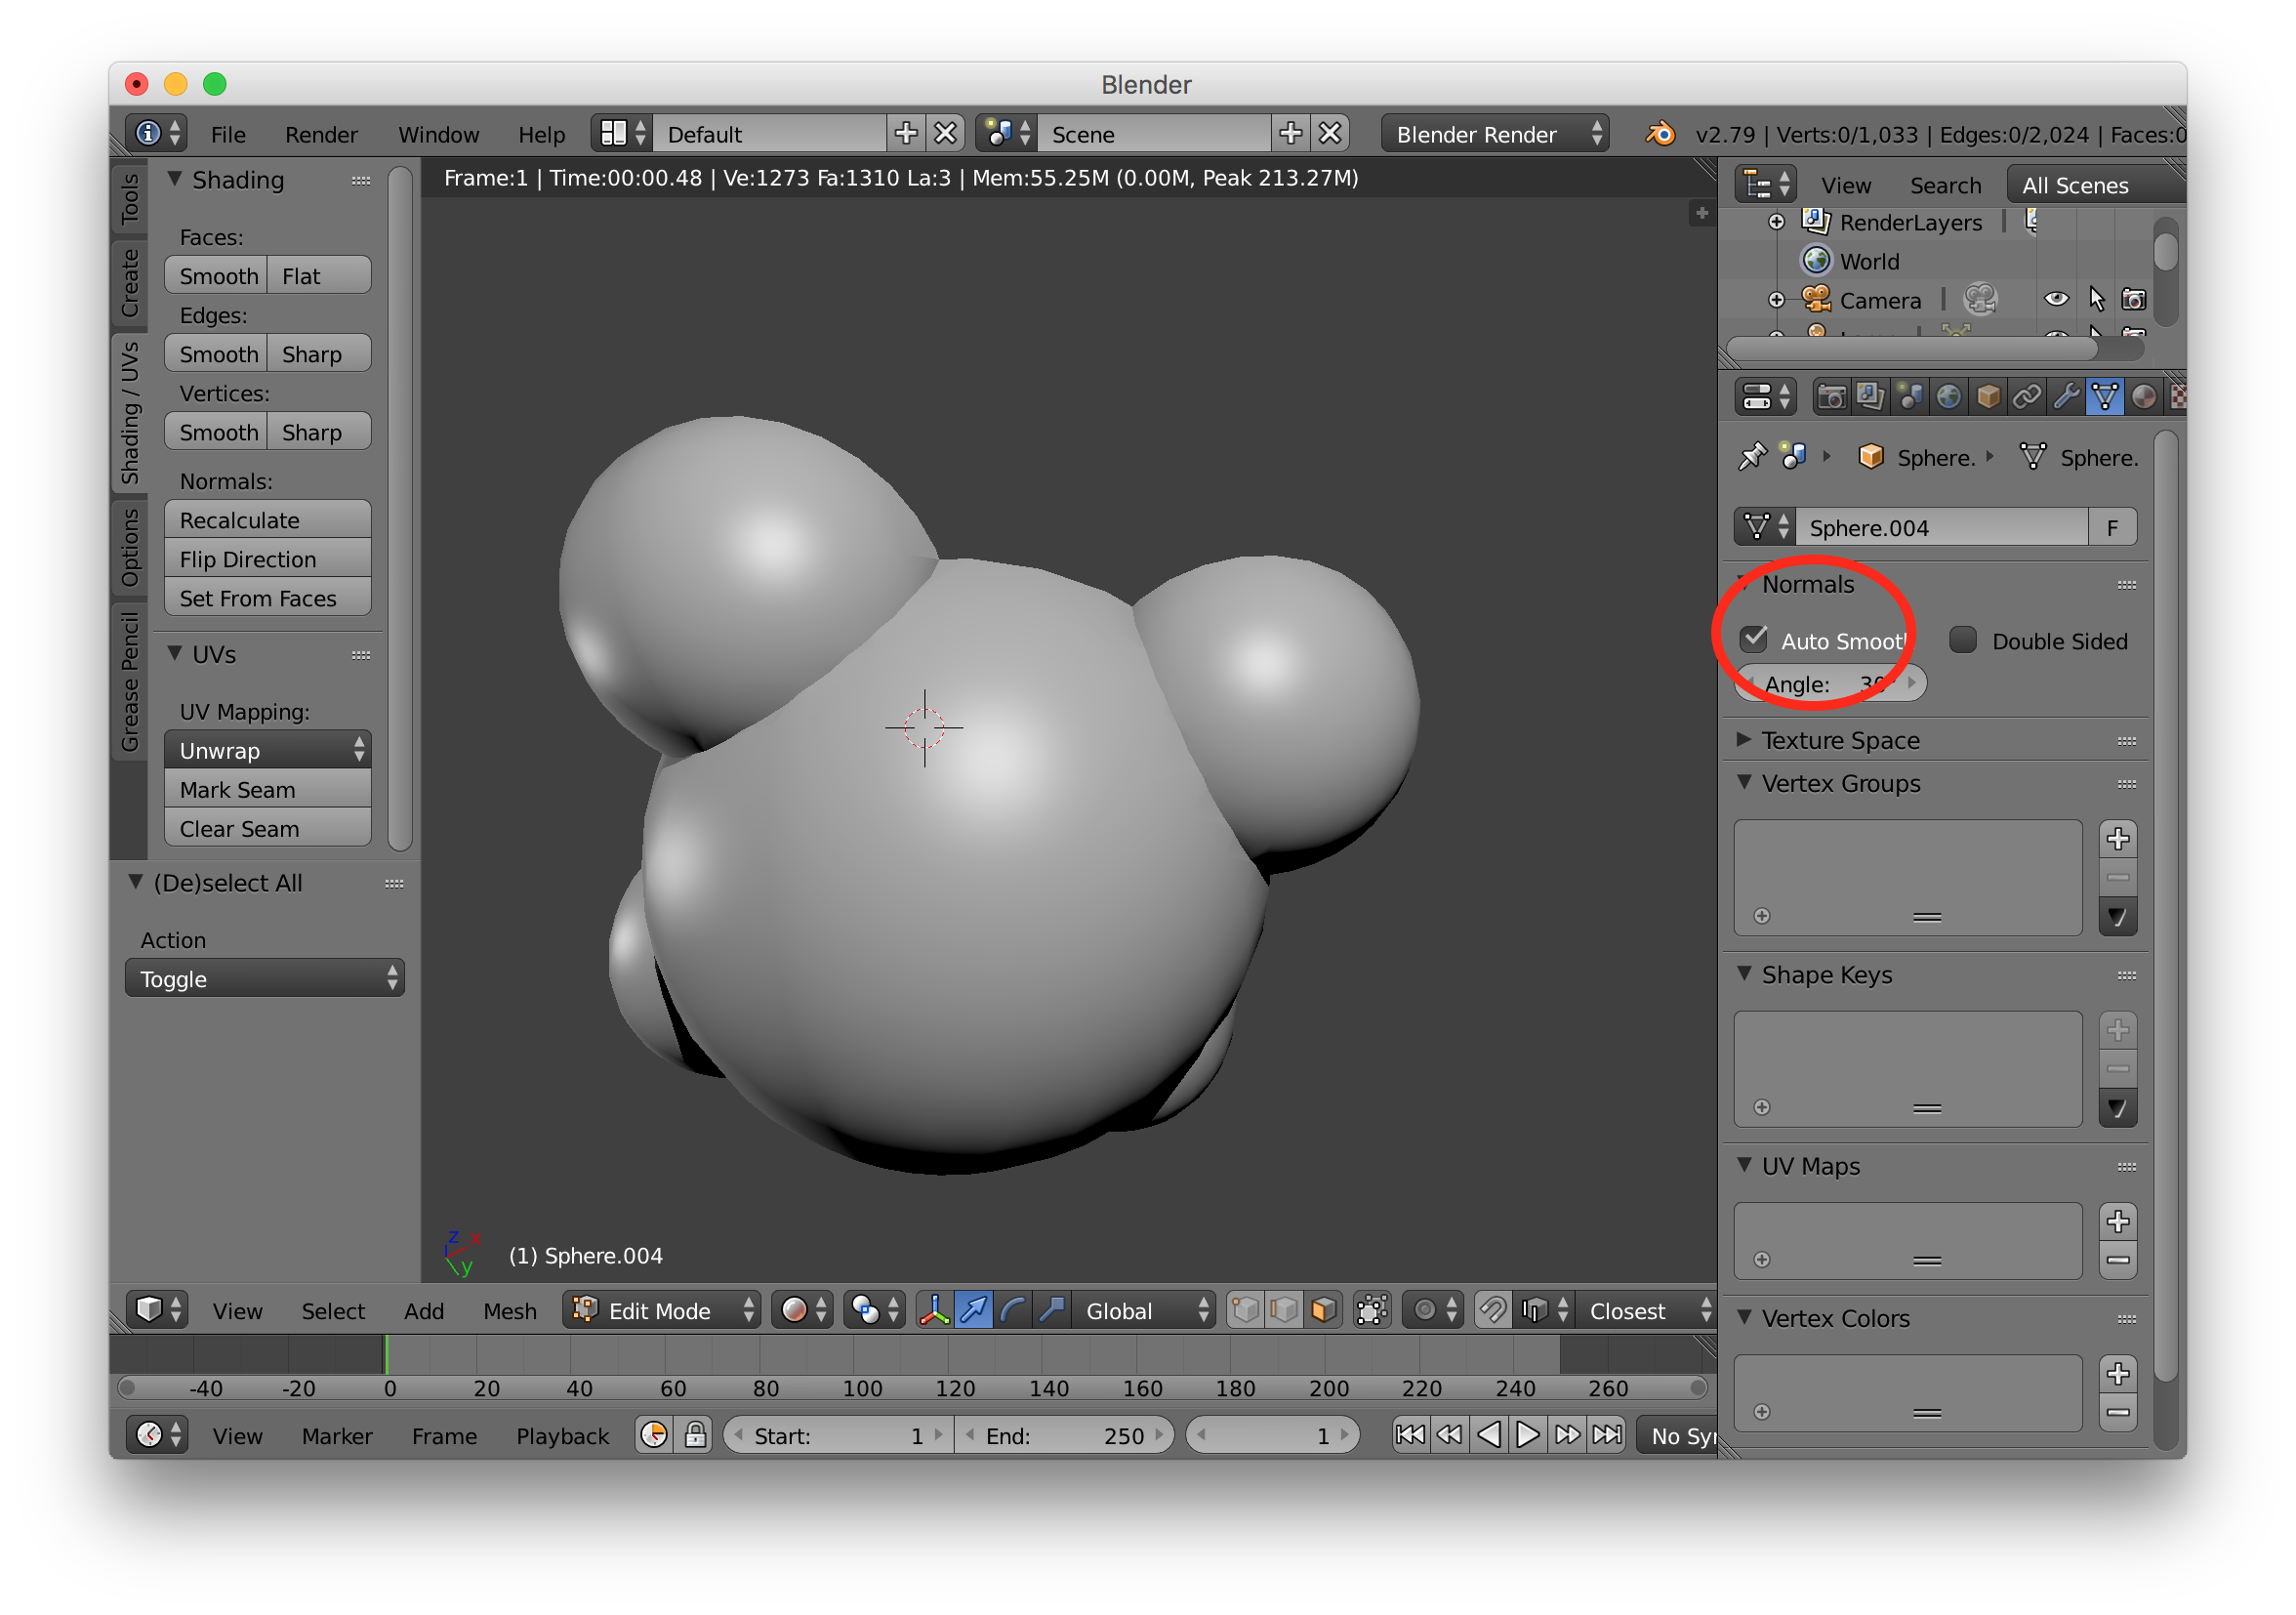Open the Render Layers properties tab

[x=1869, y=397]
